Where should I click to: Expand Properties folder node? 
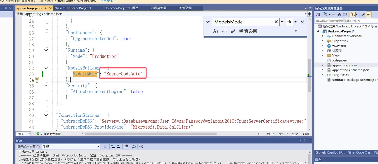322,41
